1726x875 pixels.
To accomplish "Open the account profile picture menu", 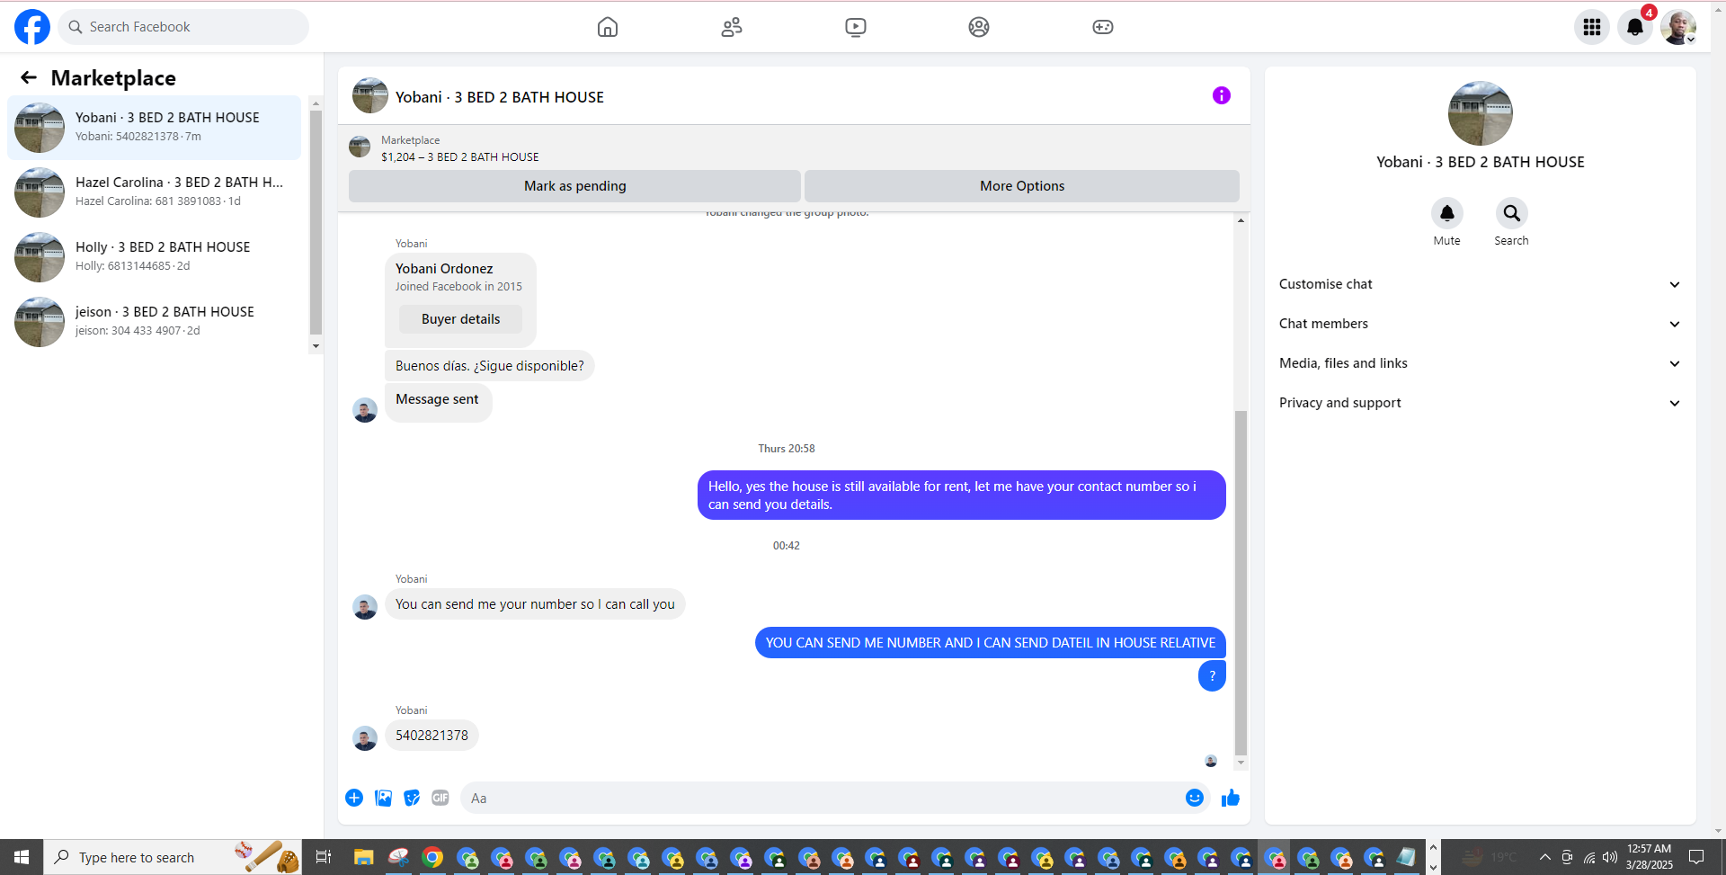I will pyautogui.click(x=1678, y=27).
